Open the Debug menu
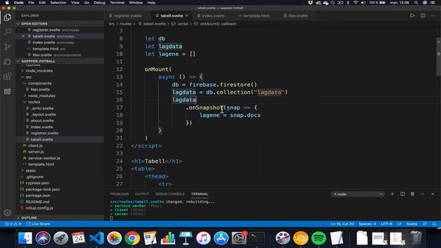The image size is (441, 248). pos(99,3)
